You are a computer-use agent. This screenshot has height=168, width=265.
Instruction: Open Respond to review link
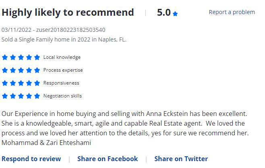point(31,159)
